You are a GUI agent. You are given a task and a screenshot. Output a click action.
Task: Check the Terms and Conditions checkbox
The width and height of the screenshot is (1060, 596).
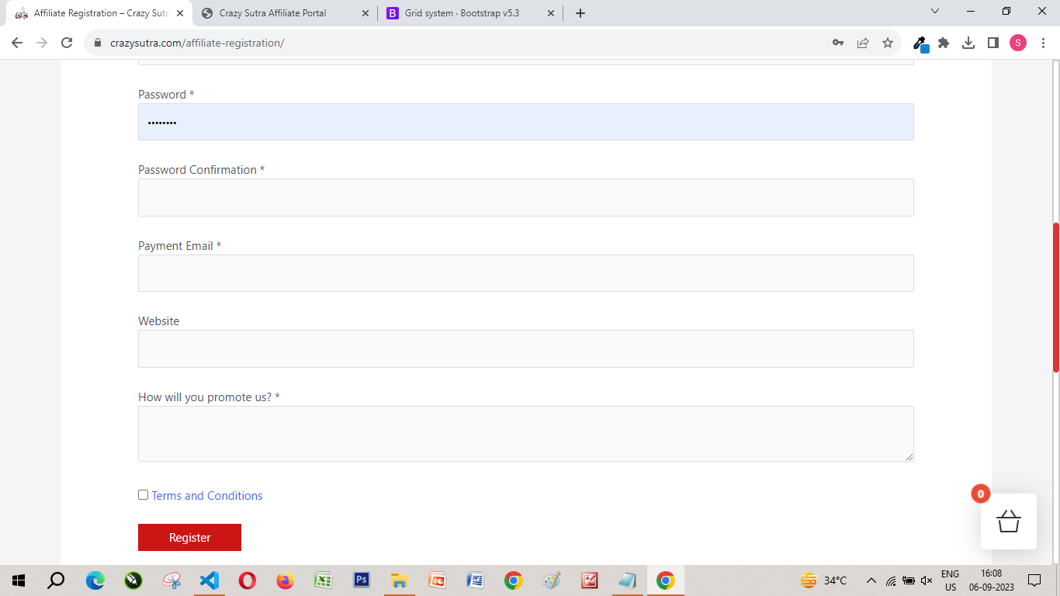click(143, 495)
